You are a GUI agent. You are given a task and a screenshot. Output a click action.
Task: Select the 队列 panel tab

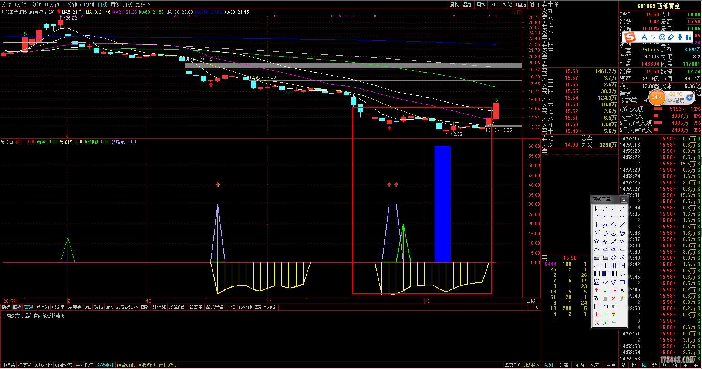548,365
